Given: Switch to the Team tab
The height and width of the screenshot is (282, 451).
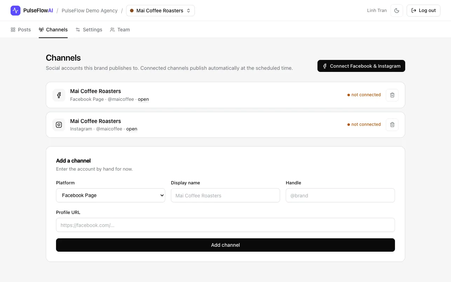Looking at the screenshot, I should pyautogui.click(x=120, y=30).
